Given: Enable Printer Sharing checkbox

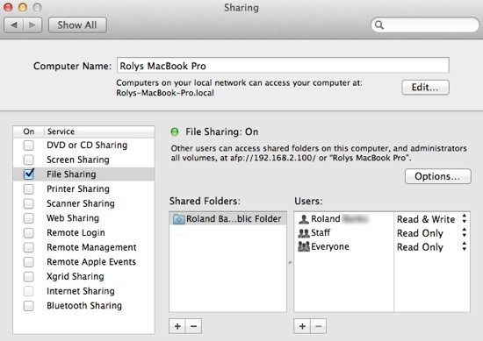Looking at the screenshot, I should tap(29, 188).
